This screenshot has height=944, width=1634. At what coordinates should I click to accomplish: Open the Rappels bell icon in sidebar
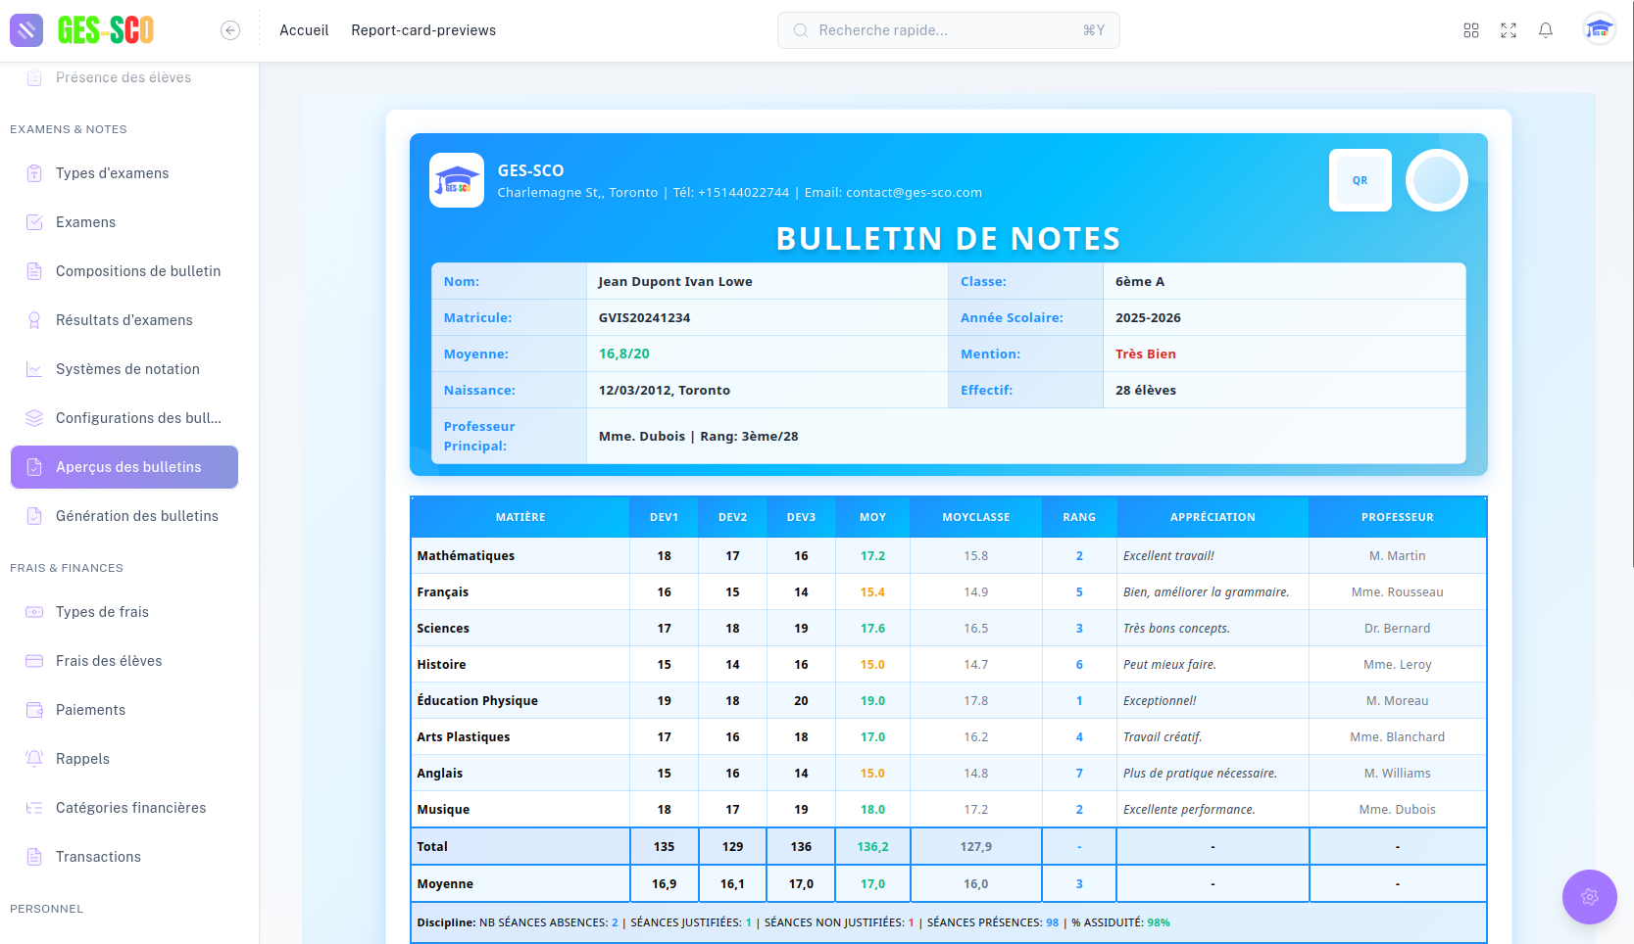(x=34, y=759)
